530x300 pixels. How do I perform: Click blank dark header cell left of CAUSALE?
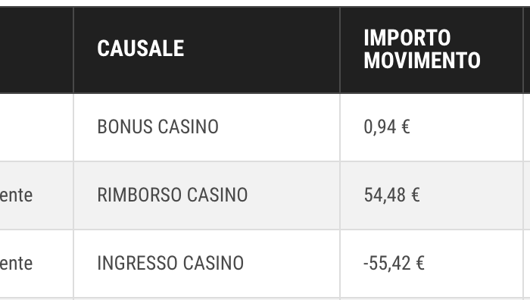pos(36,50)
